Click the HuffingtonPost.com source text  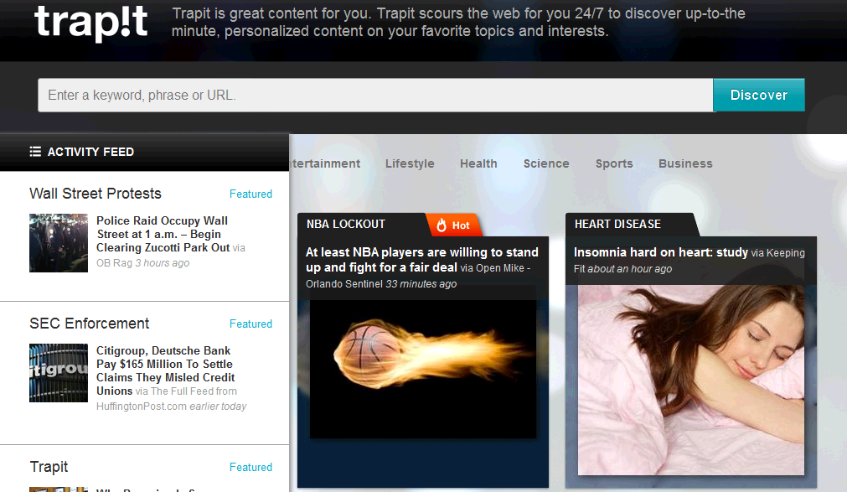click(141, 406)
